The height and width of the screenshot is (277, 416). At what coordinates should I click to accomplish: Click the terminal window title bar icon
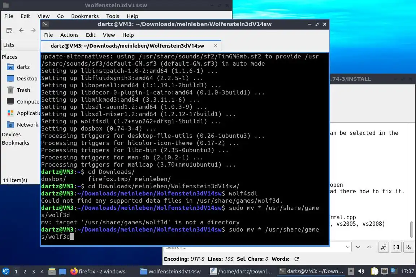tap(45, 24)
